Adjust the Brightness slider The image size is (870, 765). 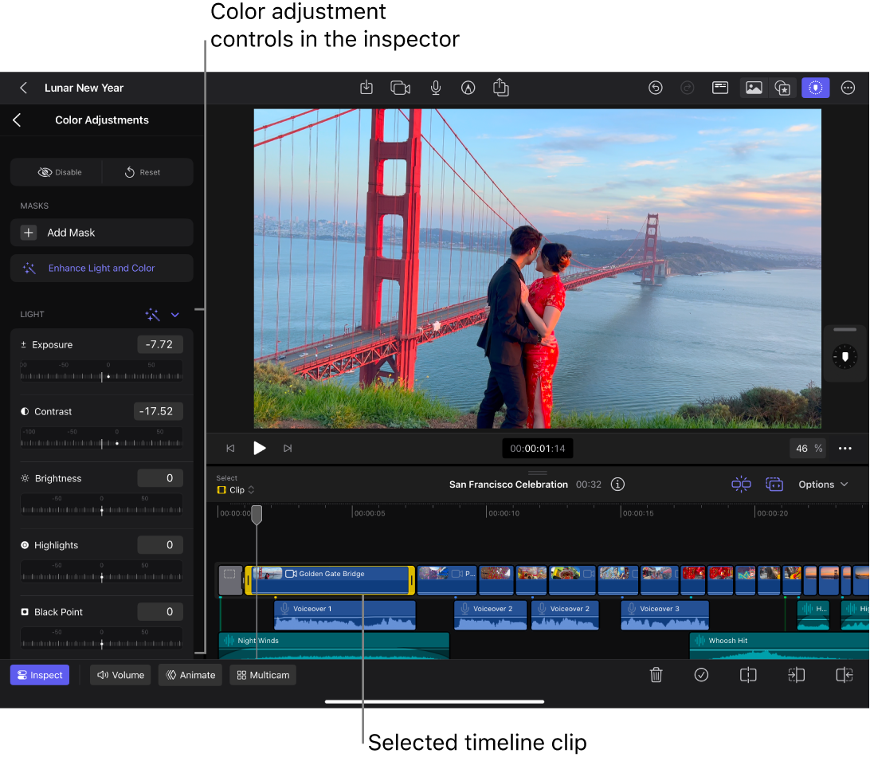pos(101,506)
